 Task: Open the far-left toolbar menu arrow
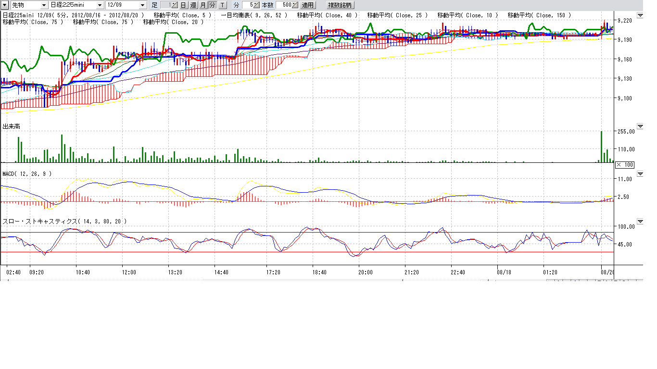tap(4, 5)
